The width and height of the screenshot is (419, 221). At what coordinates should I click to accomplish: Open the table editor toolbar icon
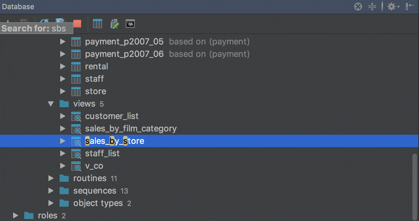coord(98,24)
